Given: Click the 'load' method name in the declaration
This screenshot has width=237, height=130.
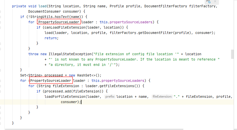Looking at the screenshot, I should (43, 6).
